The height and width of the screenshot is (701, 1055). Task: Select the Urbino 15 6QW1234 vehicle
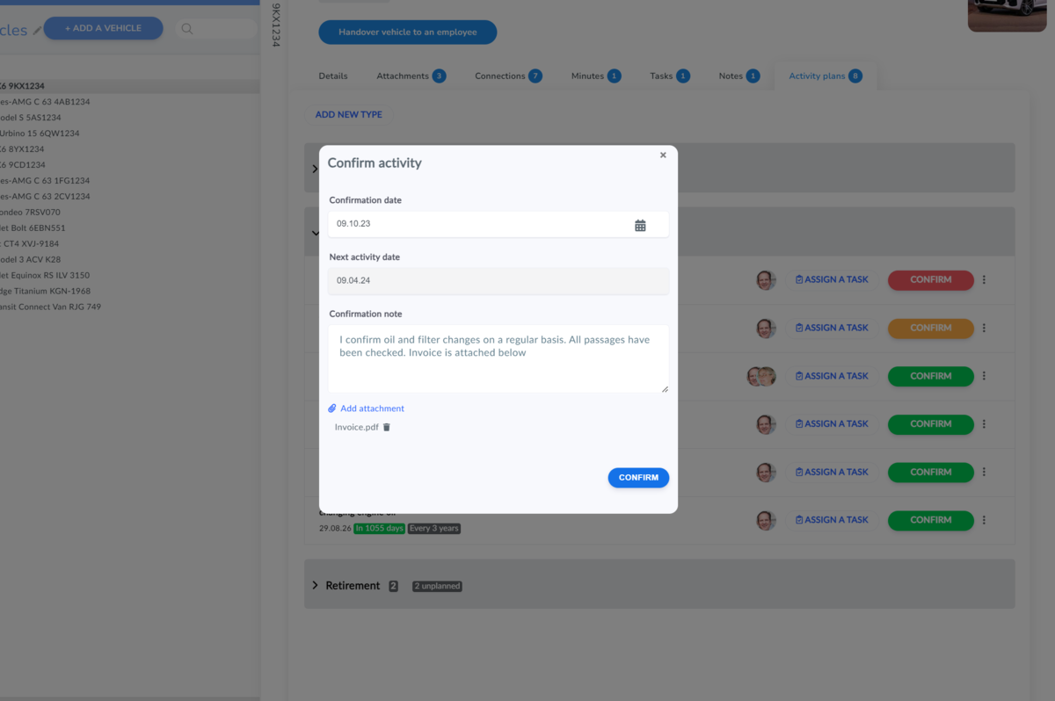(x=129, y=134)
